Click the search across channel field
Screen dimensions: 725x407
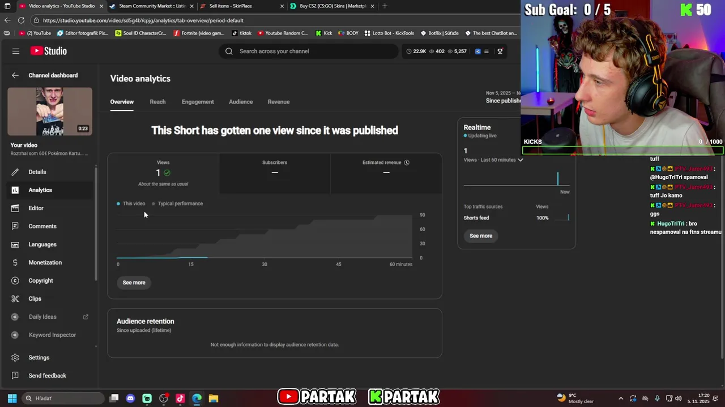309,51
